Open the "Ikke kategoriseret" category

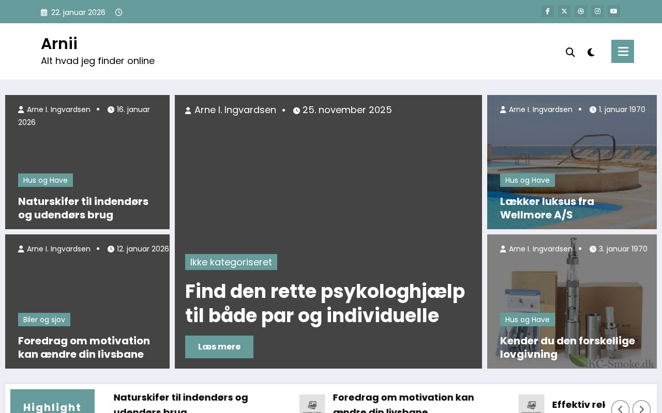(231, 262)
